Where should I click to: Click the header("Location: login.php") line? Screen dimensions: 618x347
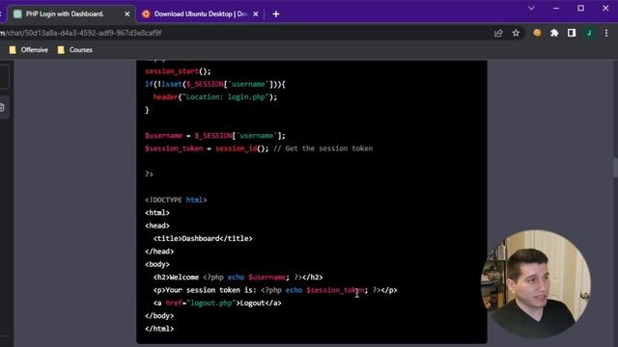(x=215, y=96)
